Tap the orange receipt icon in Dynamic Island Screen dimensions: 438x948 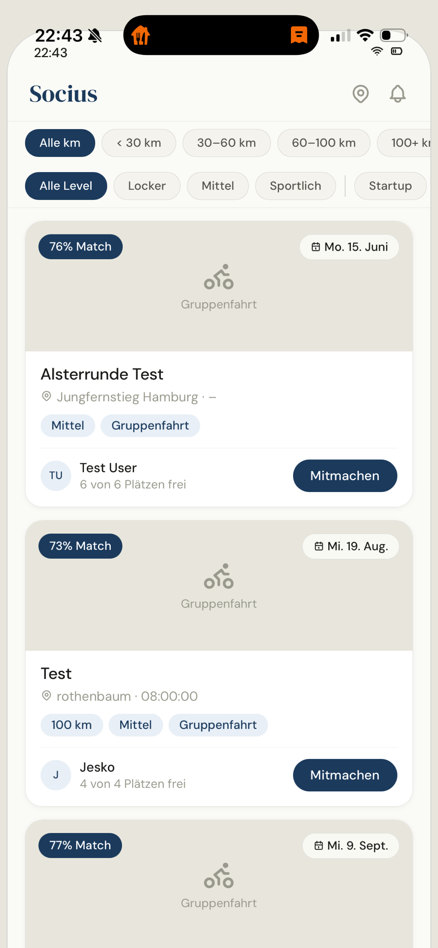coord(299,35)
